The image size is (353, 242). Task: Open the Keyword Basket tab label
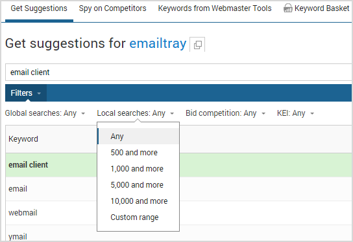(x=322, y=8)
